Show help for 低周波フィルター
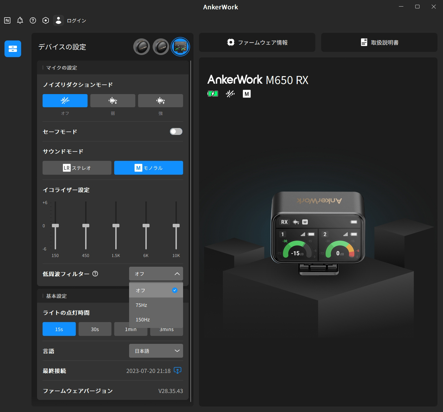443x412 pixels. pos(95,274)
